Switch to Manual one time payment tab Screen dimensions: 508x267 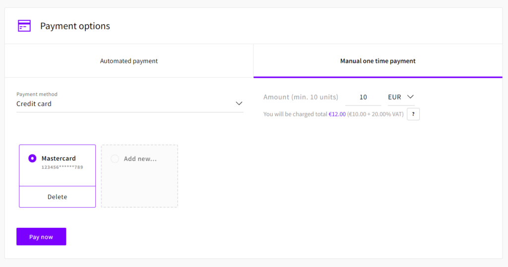click(x=378, y=61)
